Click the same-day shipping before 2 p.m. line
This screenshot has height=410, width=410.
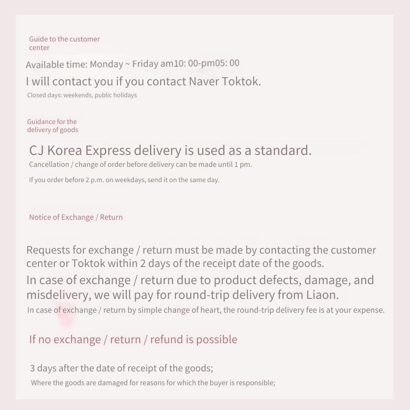tap(124, 180)
